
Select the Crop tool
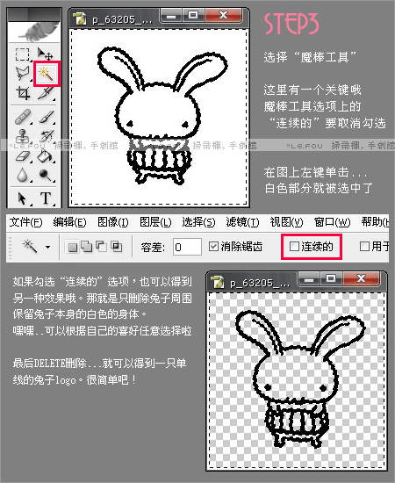point(23,93)
